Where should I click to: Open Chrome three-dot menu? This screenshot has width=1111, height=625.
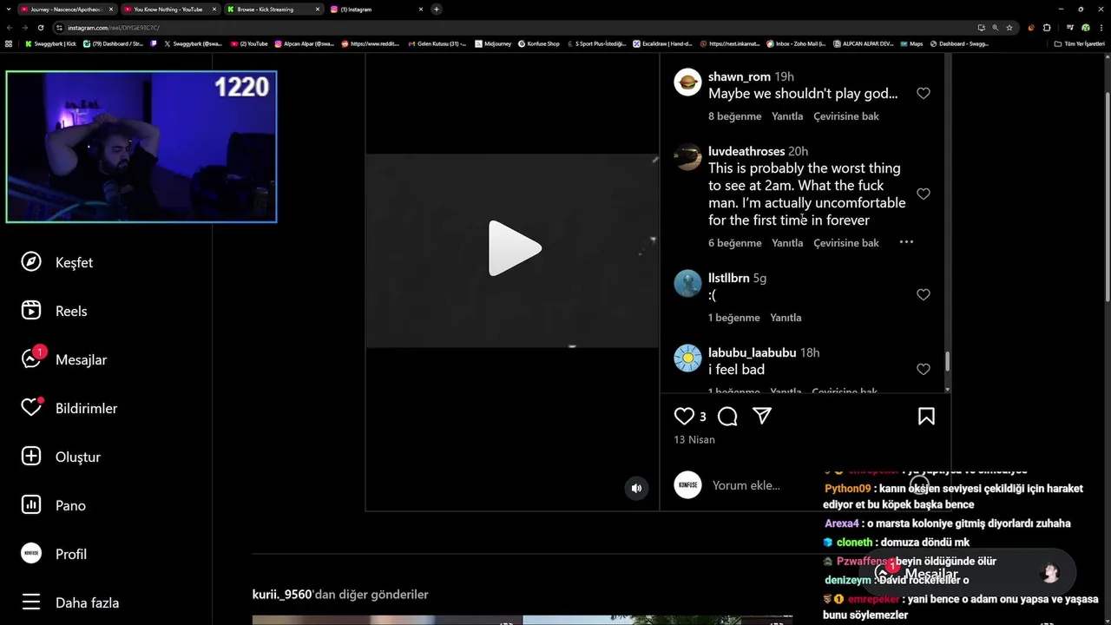pyautogui.click(x=1101, y=28)
